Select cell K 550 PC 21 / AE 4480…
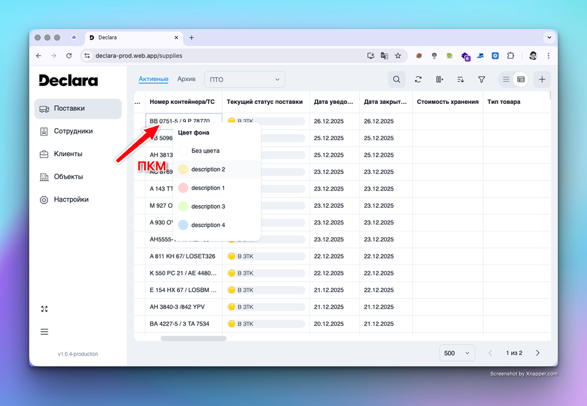The width and height of the screenshot is (587, 406). pyautogui.click(x=184, y=273)
